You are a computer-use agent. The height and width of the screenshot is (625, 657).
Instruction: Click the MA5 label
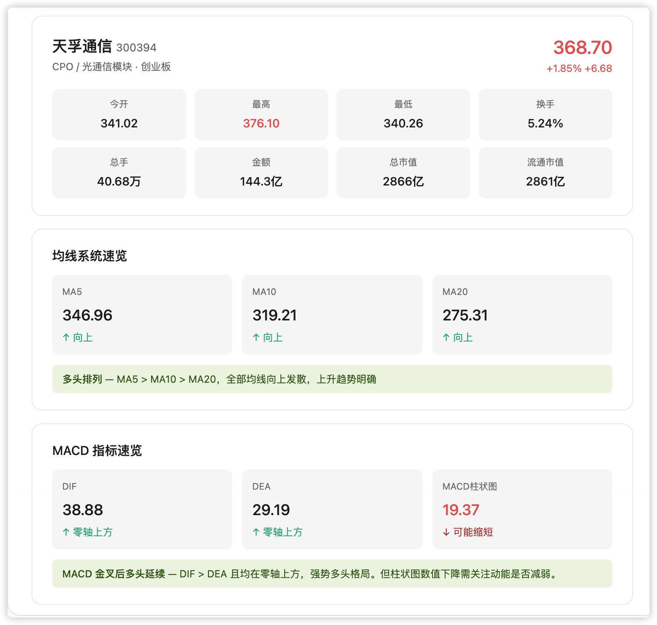click(72, 292)
